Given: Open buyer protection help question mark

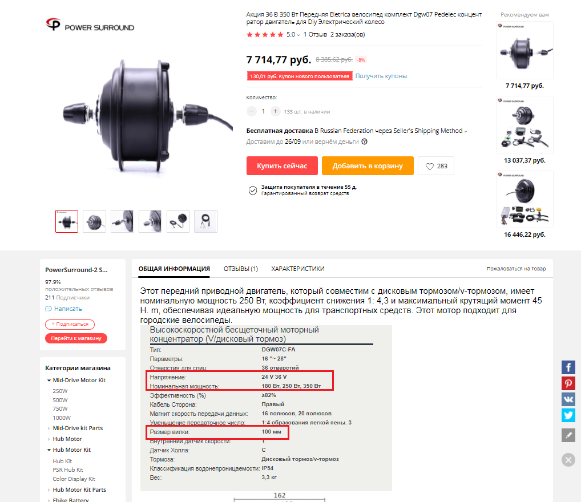Looking at the screenshot, I should pos(364,141).
